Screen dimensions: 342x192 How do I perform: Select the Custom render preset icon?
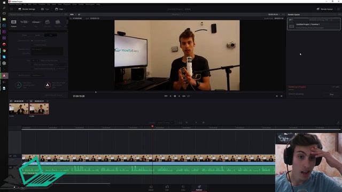tap(14, 23)
